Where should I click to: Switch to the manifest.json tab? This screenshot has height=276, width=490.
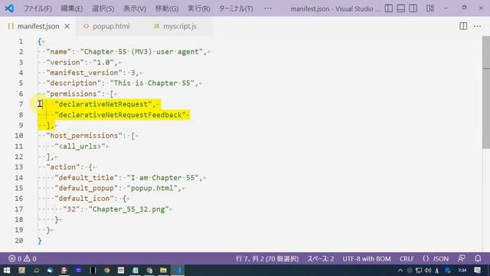tap(38, 26)
